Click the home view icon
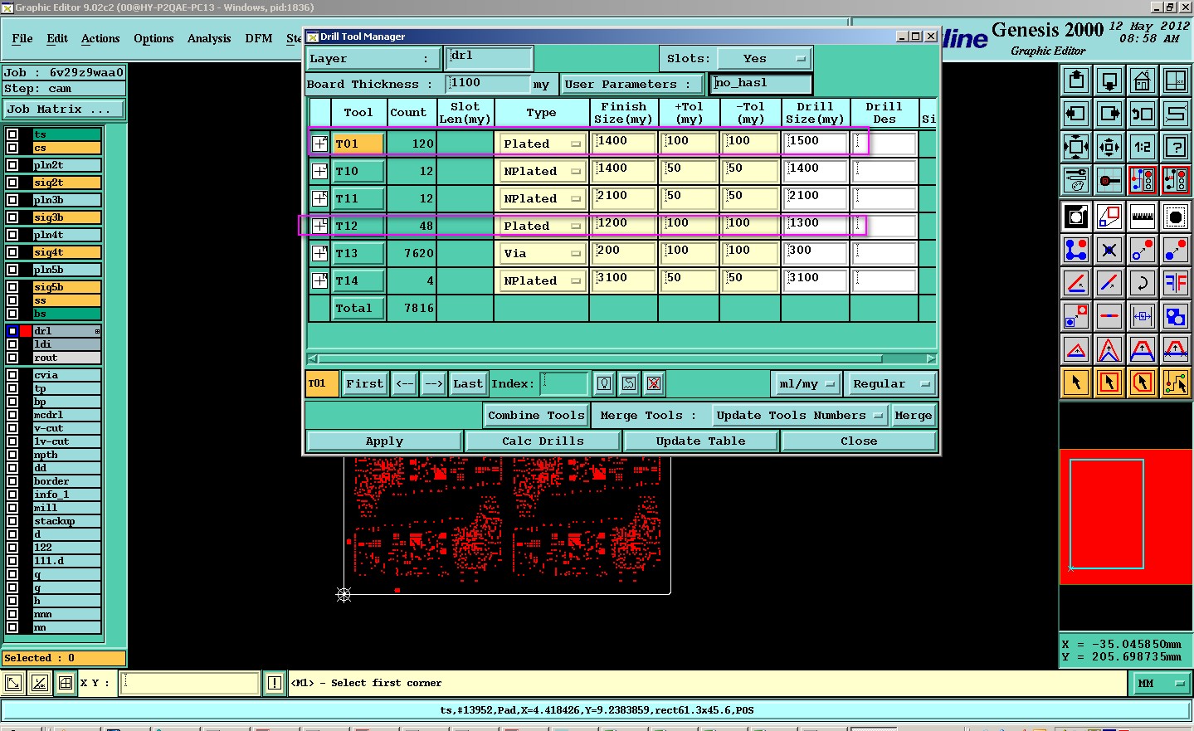The height and width of the screenshot is (731, 1194). pos(1143,80)
